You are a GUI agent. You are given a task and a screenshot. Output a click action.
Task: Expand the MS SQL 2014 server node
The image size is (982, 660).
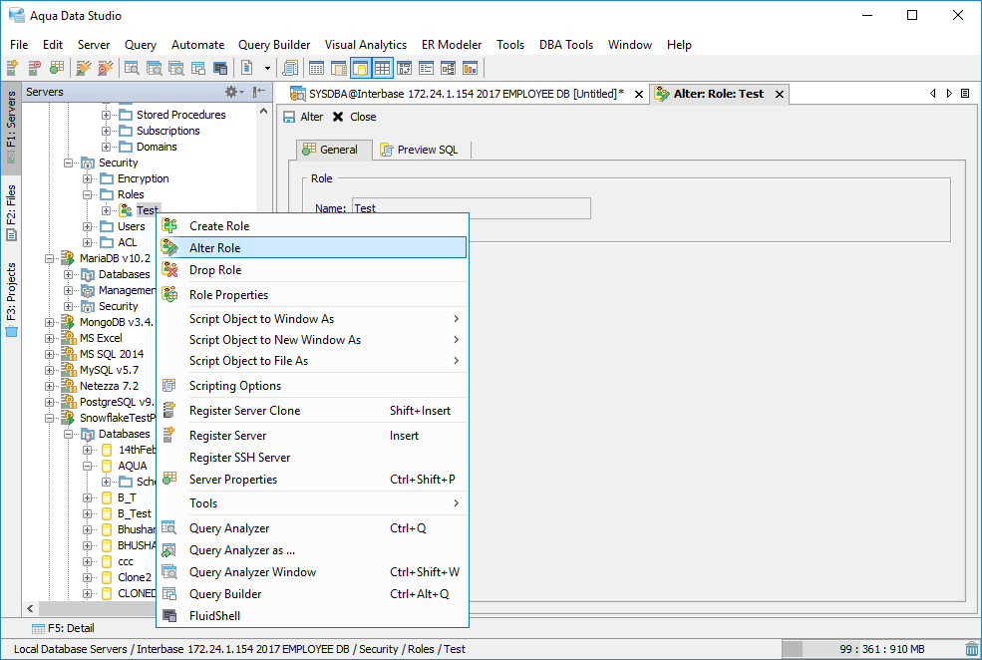pos(50,354)
